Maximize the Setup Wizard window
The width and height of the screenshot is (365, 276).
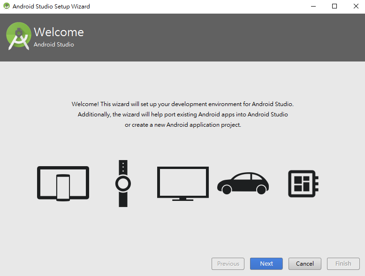pyautogui.click(x=335, y=6)
